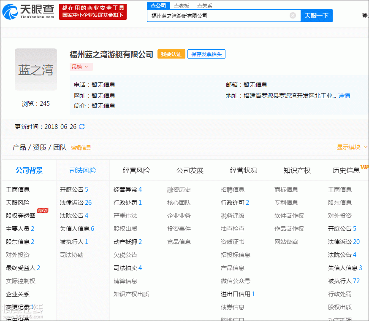Viewport: 369px width, 321px height.
Task: Switch to the 查老板 search tab
Action: pyautogui.click(x=182, y=6)
